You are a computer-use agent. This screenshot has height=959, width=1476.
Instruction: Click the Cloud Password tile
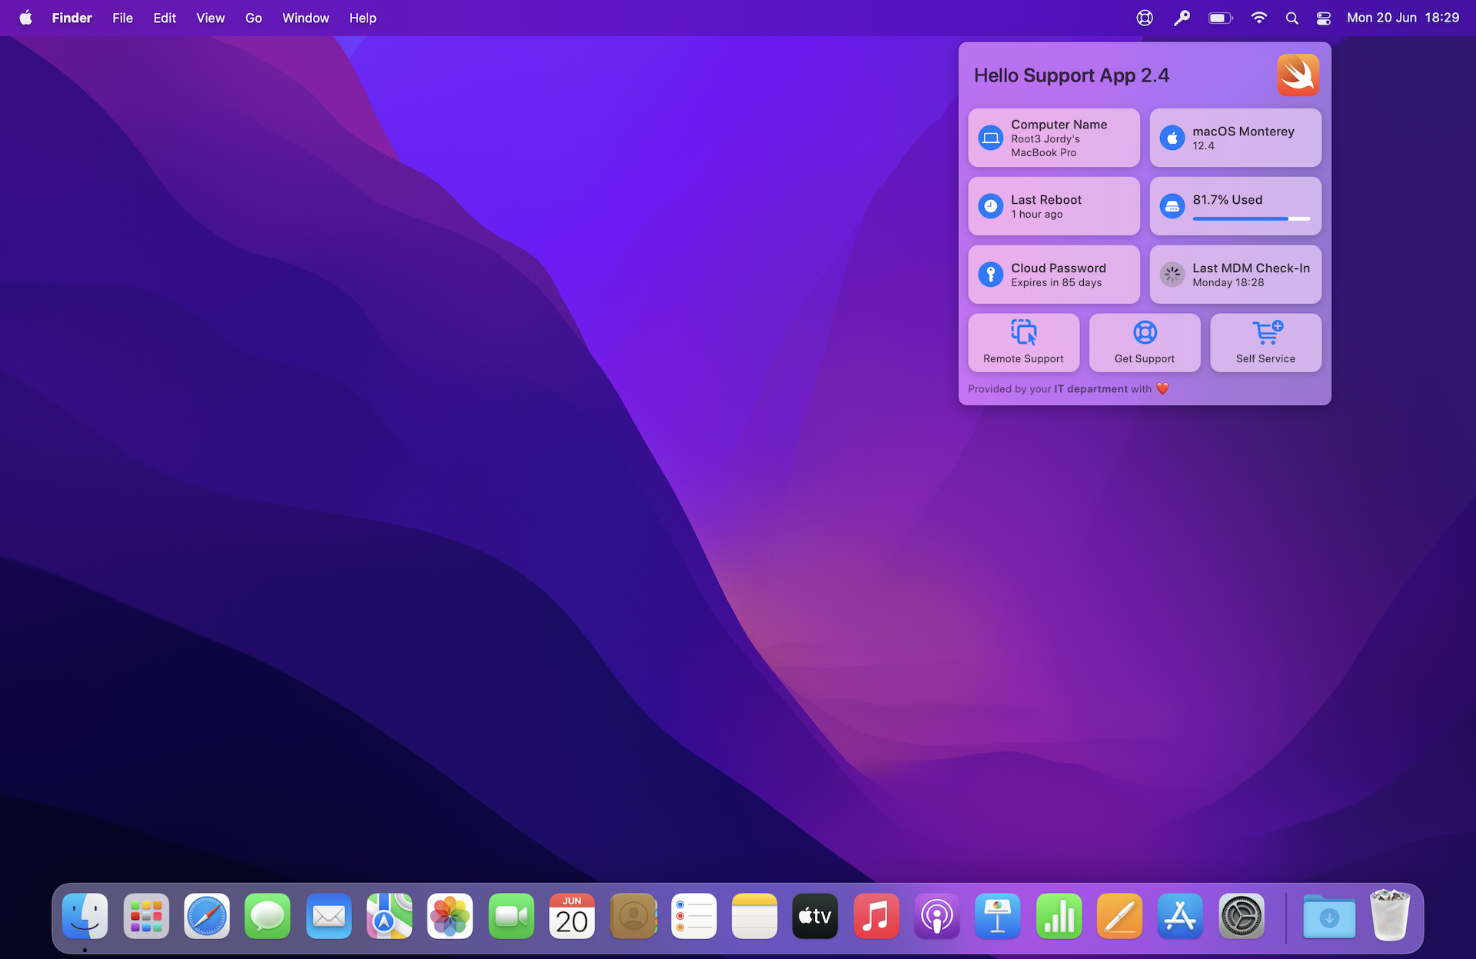[1054, 275]
